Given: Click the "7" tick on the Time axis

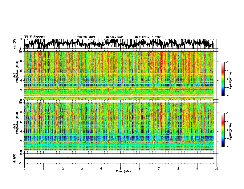Looking at the screenshot, I should 159,169.
